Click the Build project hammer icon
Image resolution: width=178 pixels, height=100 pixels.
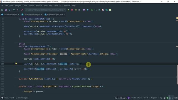pos(22,10)
